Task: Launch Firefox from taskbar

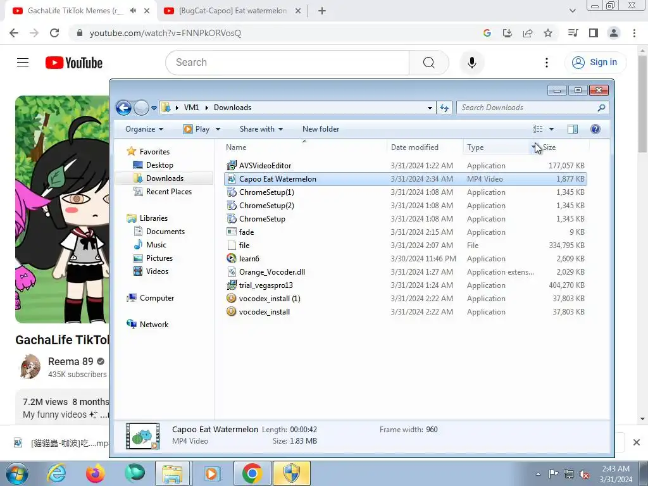Action: pos(95,473)
